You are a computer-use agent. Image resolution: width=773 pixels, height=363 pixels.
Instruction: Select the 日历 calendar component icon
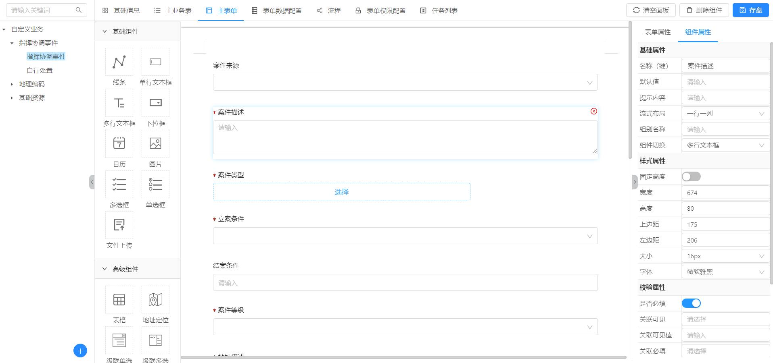tap(119, 143)
